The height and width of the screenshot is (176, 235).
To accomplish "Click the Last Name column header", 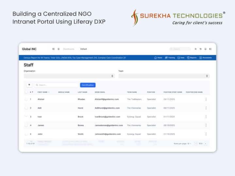I will pyautogui.click(x=82, y=92).
